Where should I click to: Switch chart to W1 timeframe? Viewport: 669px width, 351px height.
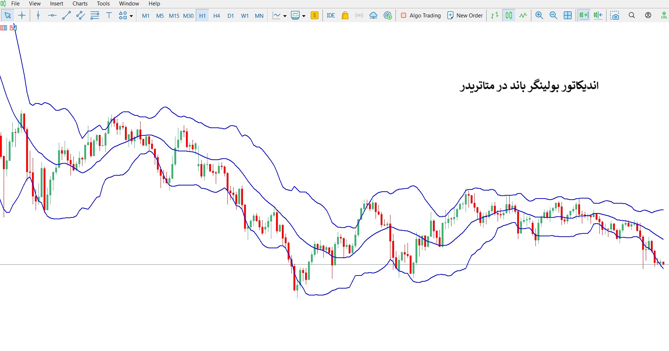(x=245, y=16)
